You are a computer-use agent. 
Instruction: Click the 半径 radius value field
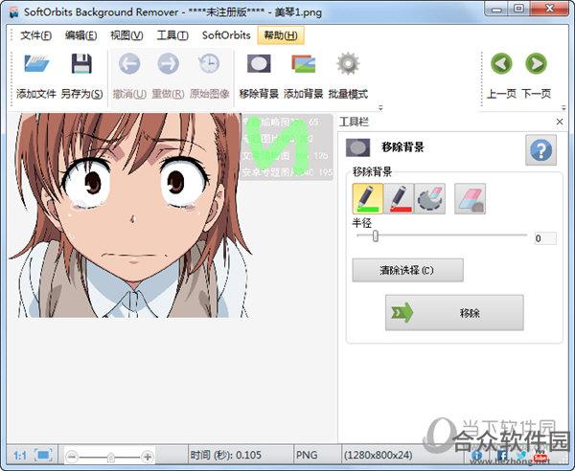point(545,238)
